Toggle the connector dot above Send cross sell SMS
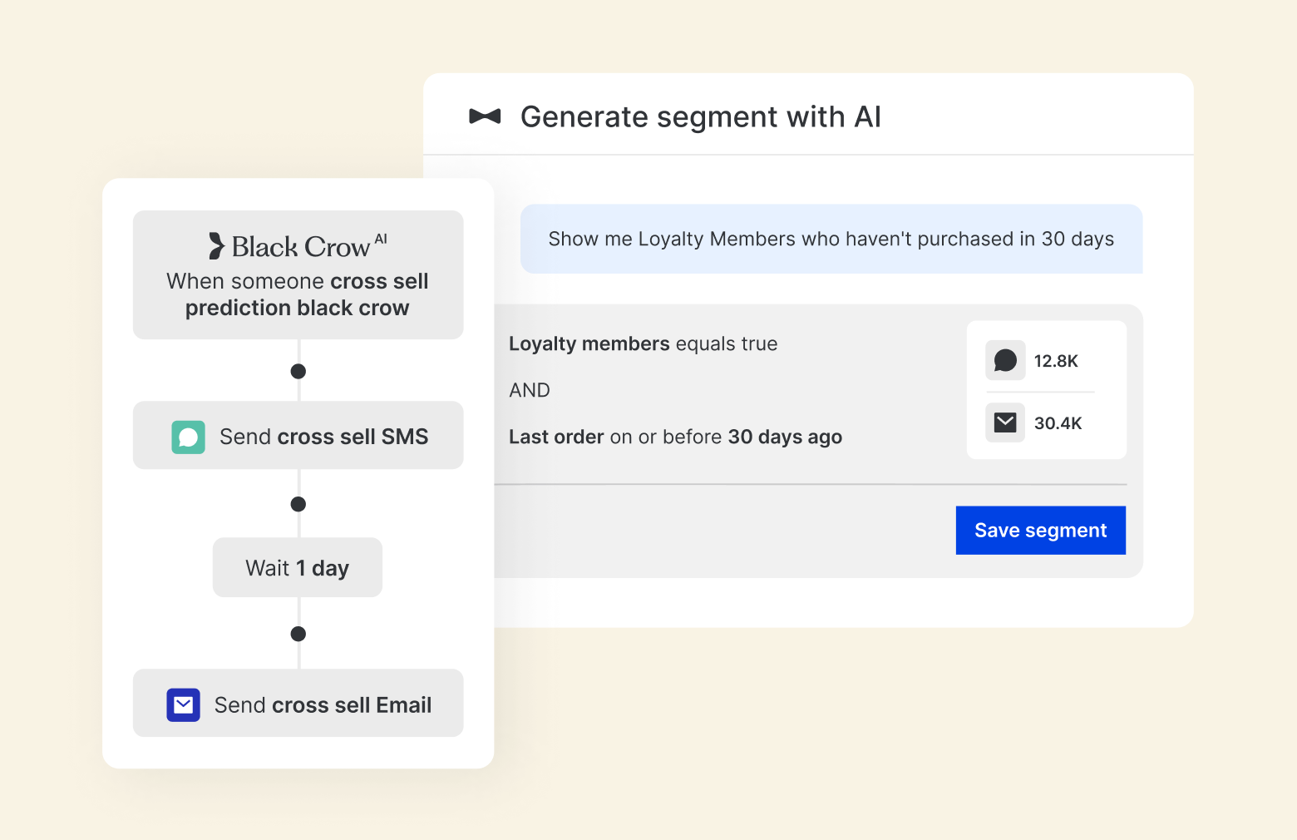This screenshot has width=1297, height=840. (x=298, y=372)
